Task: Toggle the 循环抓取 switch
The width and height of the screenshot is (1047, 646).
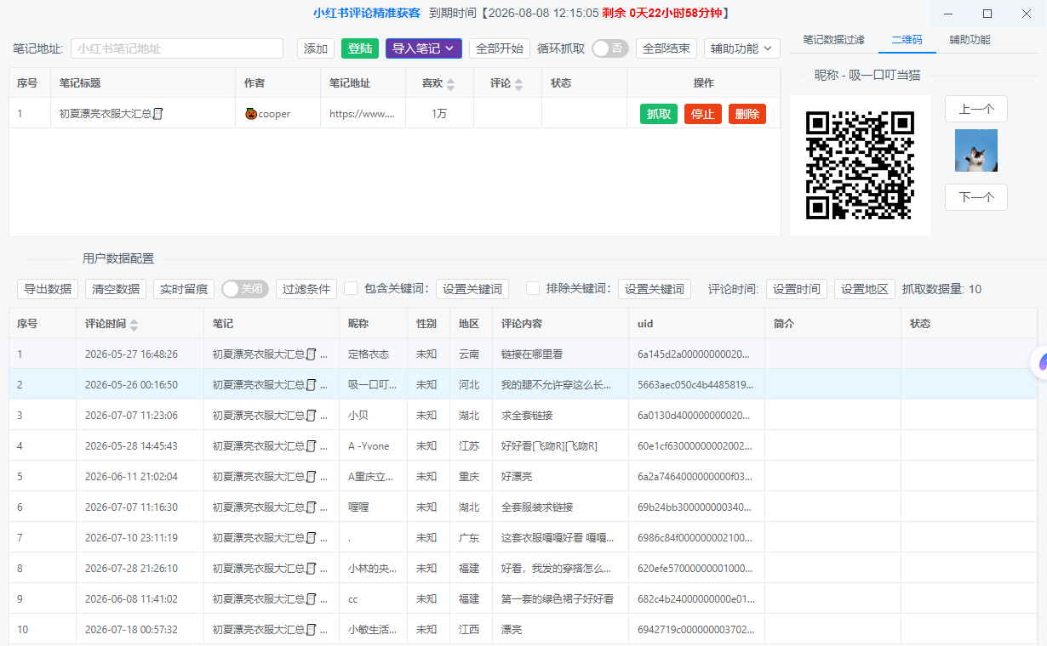Action: [610, 48]
